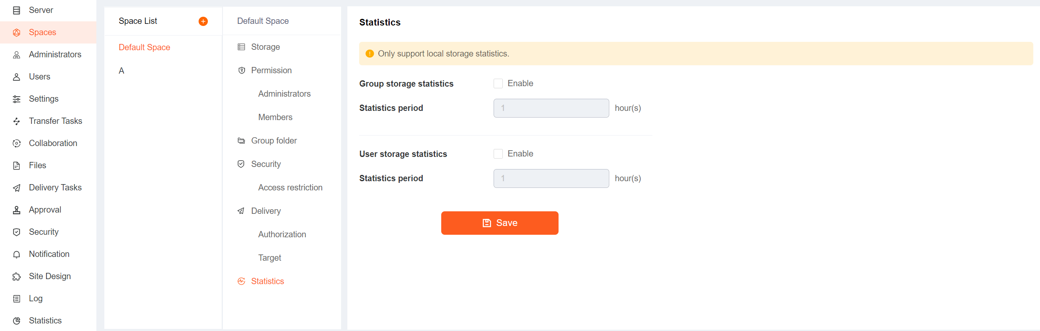1040x331 pixels.
Task: Collapse the Delivery section in space menu
Action: tap(266, 211)
